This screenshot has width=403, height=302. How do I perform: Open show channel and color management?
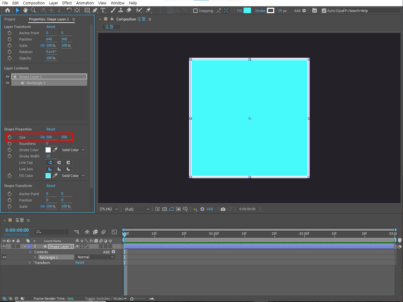pos(195,209)
